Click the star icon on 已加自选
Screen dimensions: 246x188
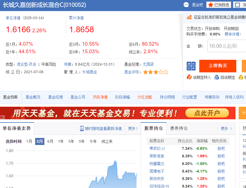tap(211, 5)
